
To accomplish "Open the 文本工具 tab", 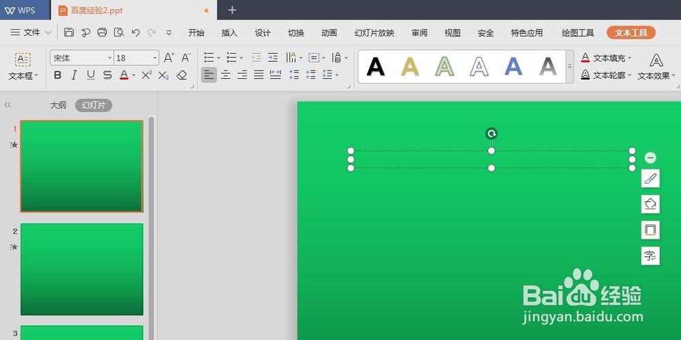I will pyautogui.click(x=631, y=33).
